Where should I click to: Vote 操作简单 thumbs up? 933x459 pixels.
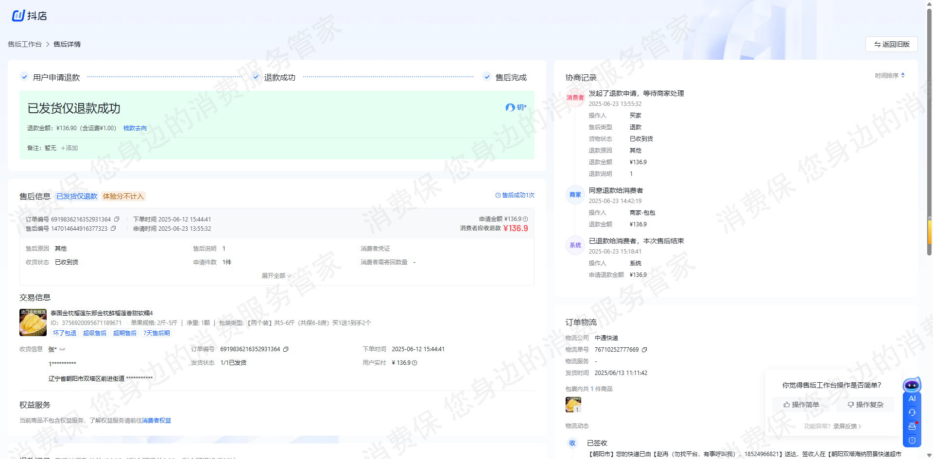point(801,405)
